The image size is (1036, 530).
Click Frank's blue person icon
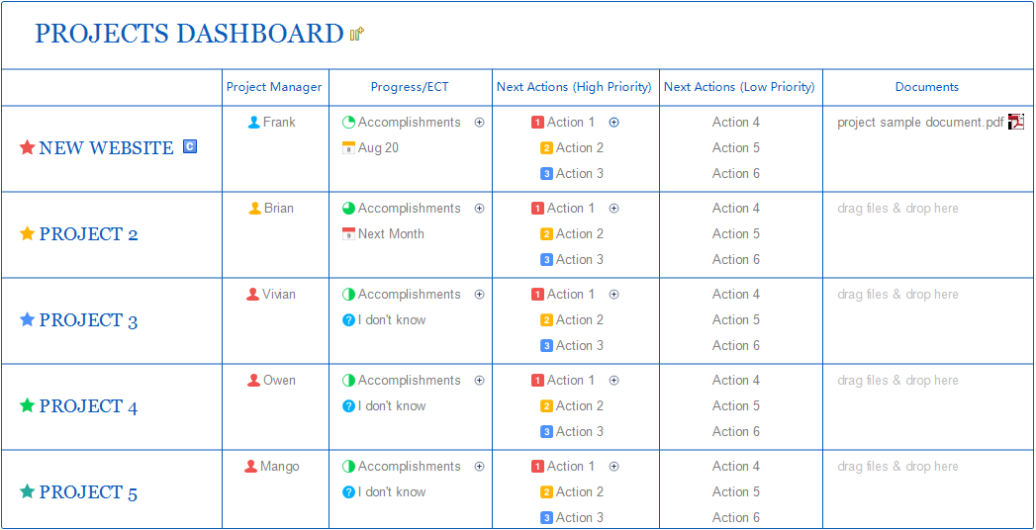tap(254, 123)
